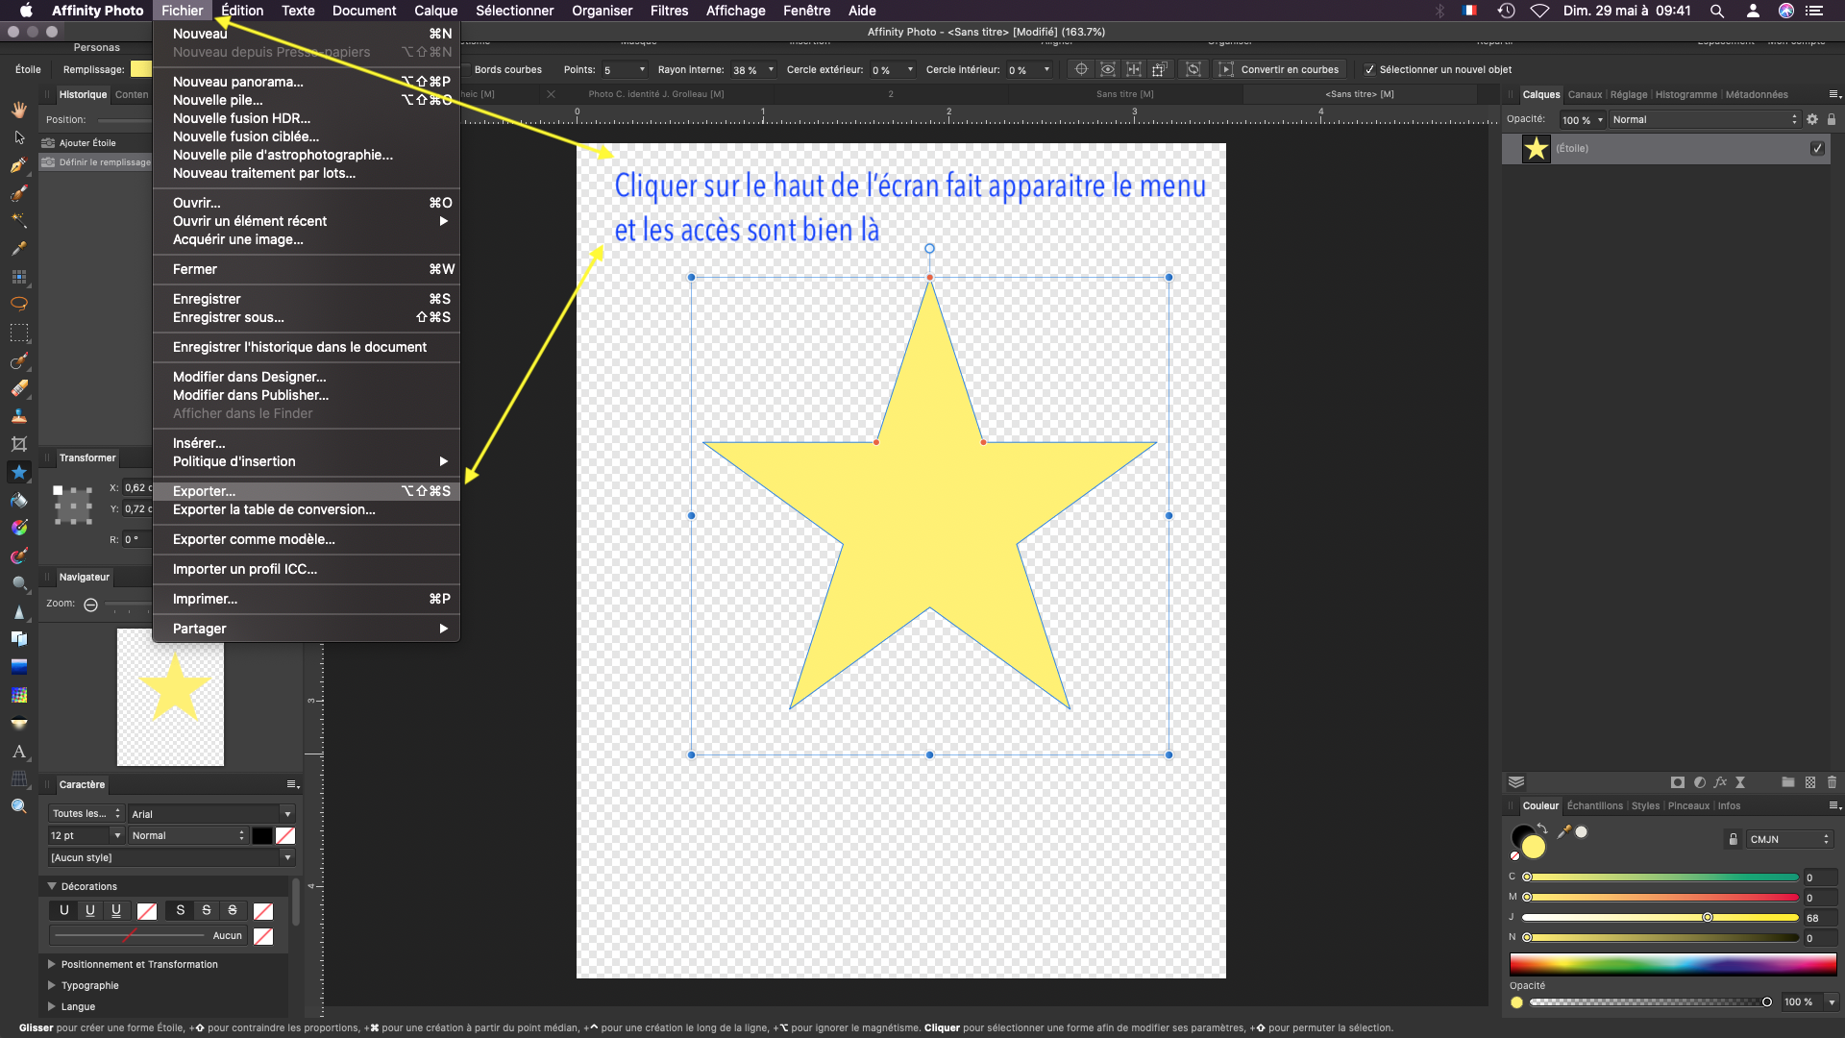The image size is (1845, 1038).
Task: Click the layers panel trash icon
Action: point(1832,782)
